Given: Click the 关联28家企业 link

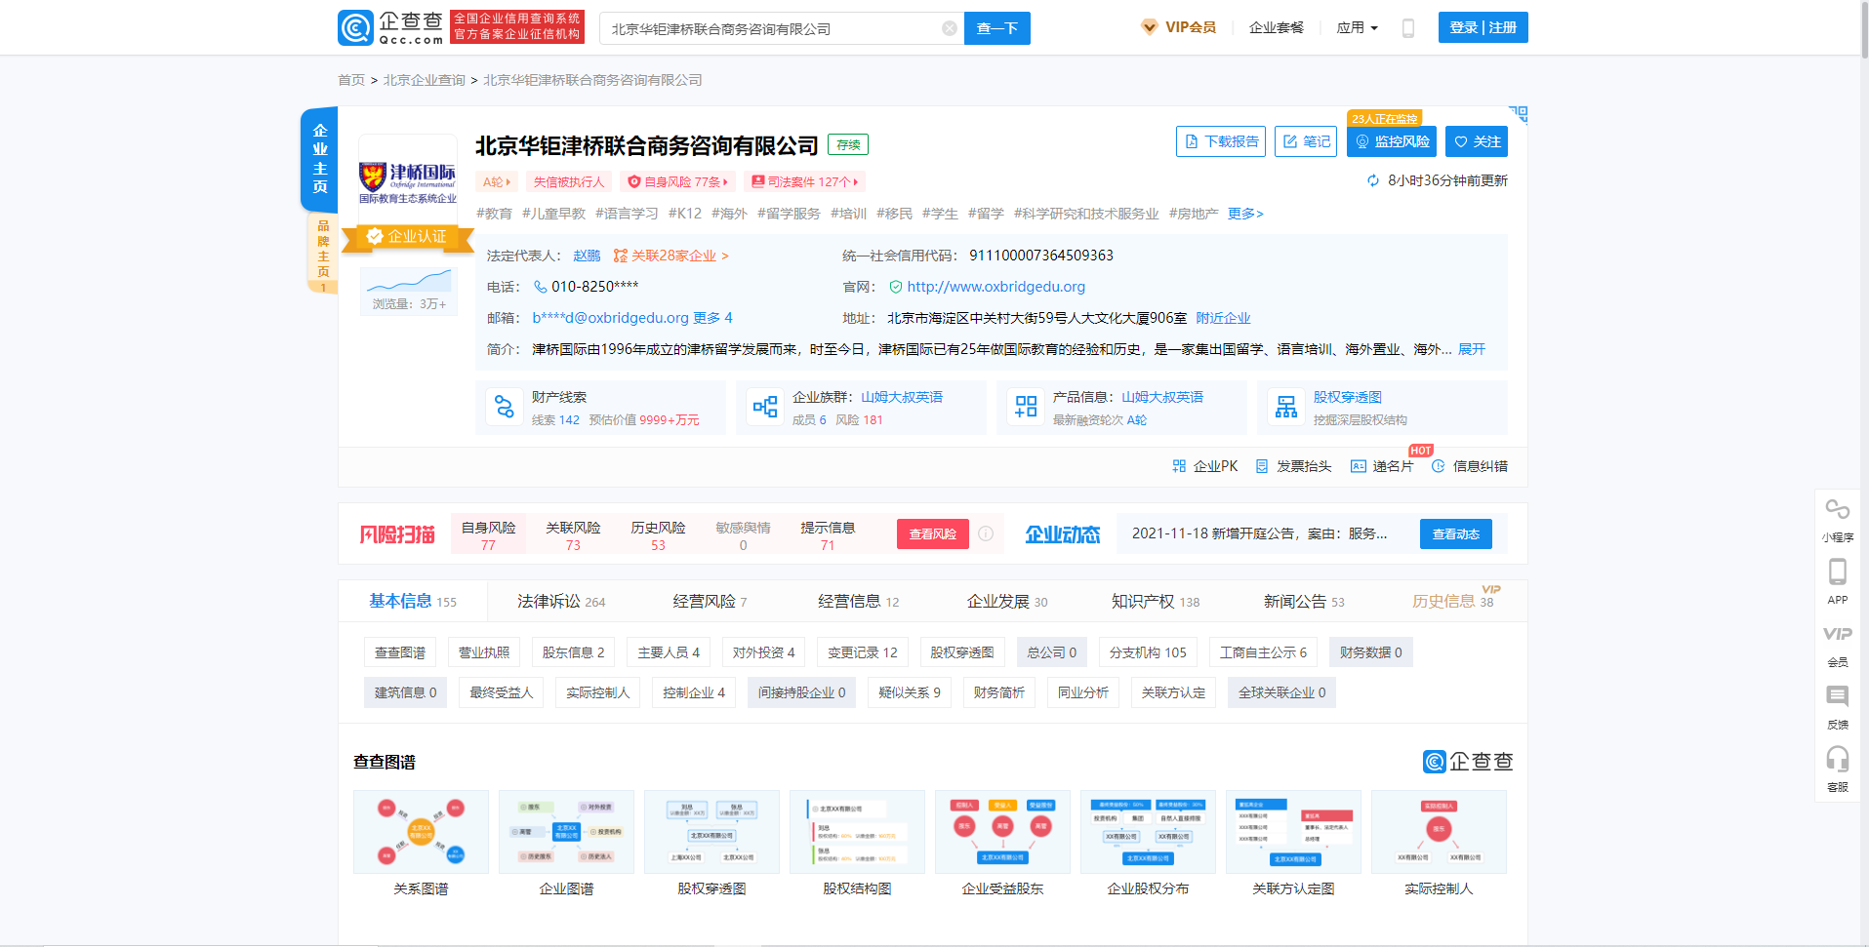Looking at the screenshot, I should pyautogui.click(x=670, y=256).
